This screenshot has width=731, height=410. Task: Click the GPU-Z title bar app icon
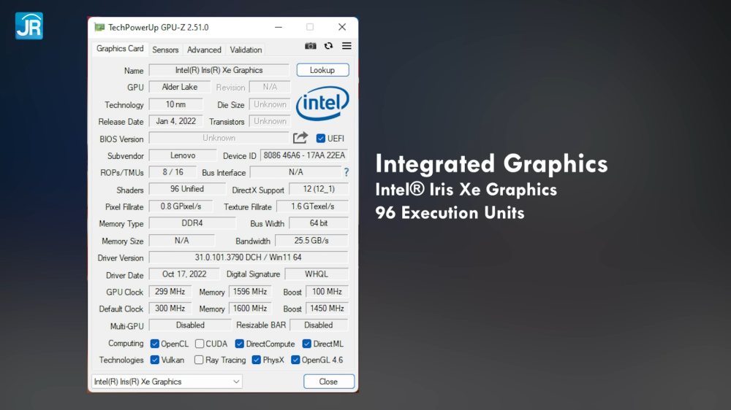click(x=99, y=27)
